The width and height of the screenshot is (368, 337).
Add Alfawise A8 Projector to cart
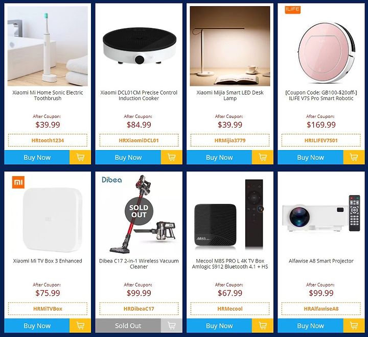point(354,325)
